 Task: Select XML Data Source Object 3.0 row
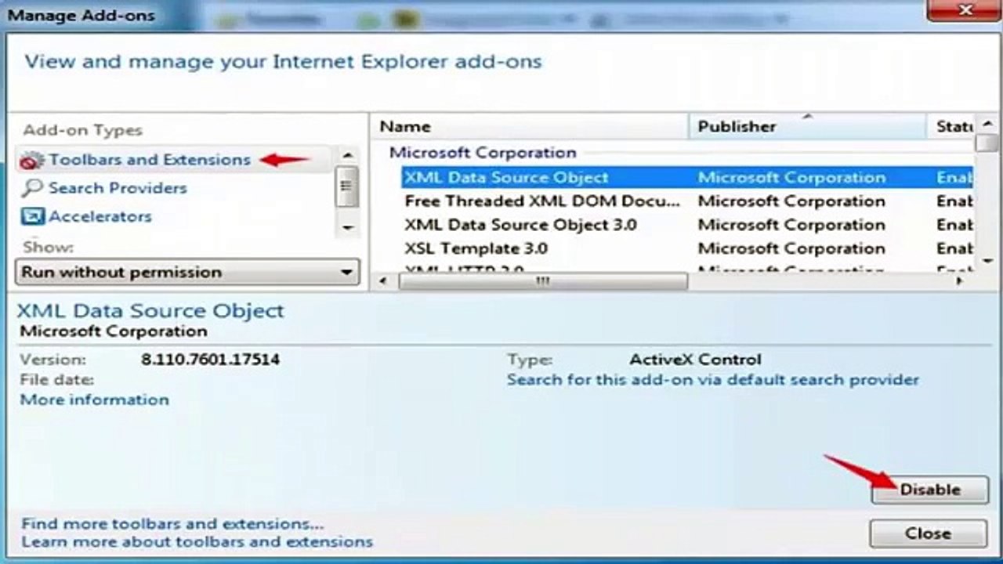pyautogui.click(x=688, y=225)
